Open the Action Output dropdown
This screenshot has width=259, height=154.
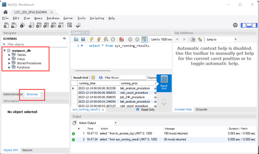(x=115, y=123)
